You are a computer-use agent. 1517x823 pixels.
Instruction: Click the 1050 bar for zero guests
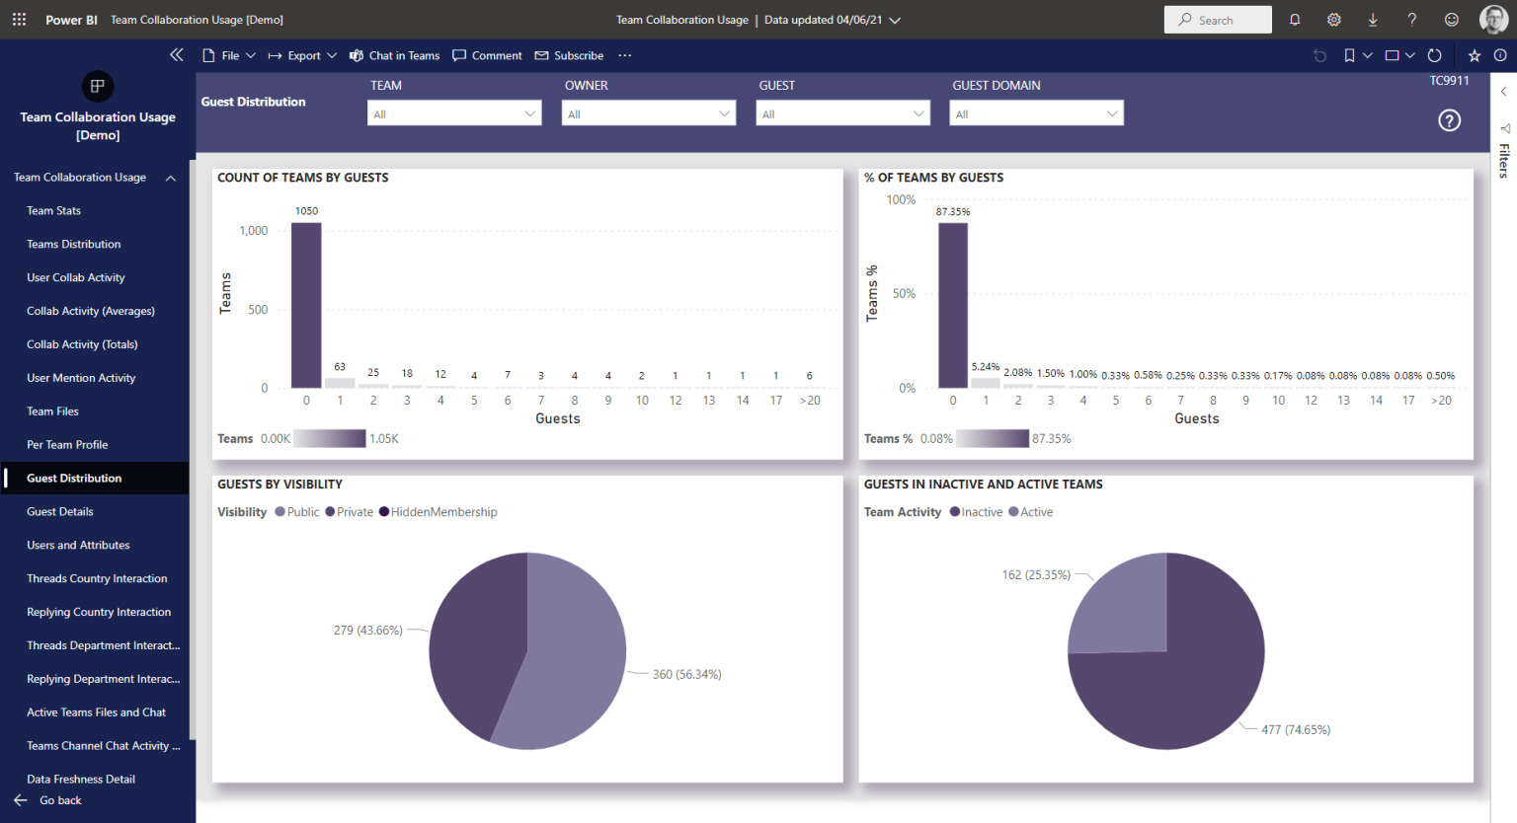pos(306,305)
